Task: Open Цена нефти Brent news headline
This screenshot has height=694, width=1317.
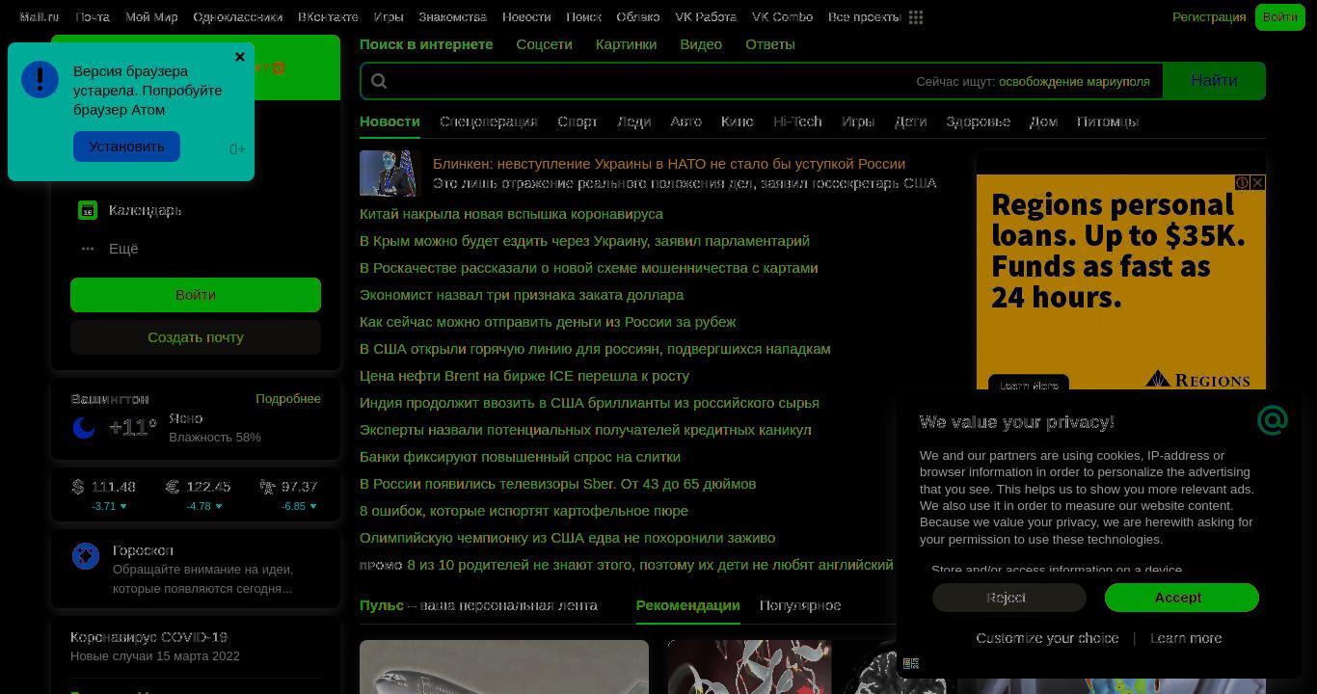Action: pyautogui.click(x=524, y=376)
